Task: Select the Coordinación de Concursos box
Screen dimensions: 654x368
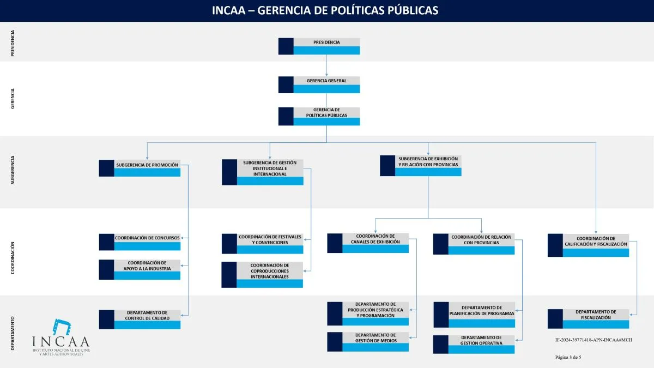Action: (x=140, y=242)
